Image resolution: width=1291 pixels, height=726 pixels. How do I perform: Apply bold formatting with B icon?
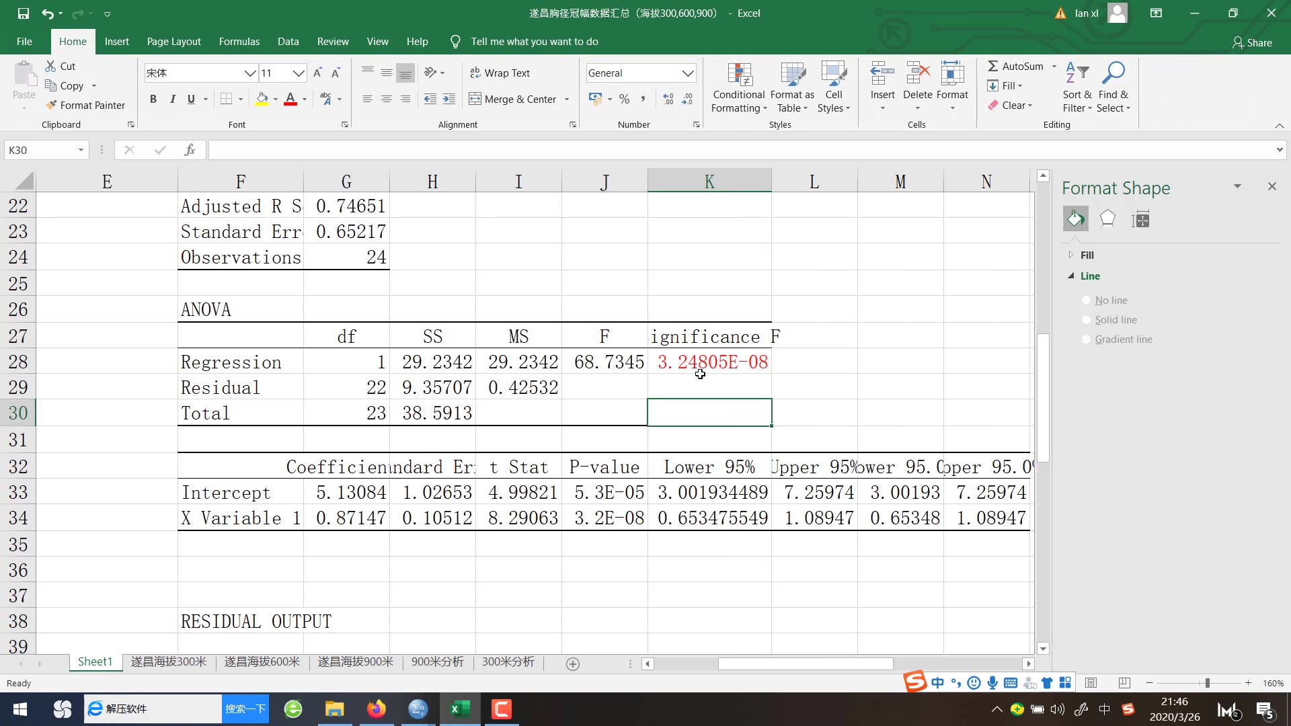coord(153,99)
